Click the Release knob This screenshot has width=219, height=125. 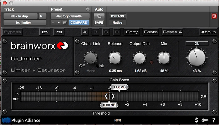(x=115, y=58)
